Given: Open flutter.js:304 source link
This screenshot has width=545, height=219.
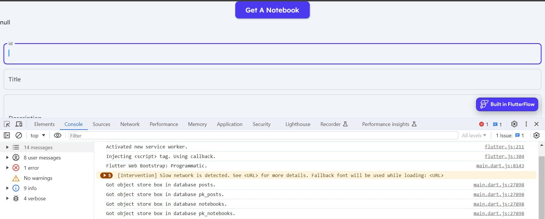Looking at the screenshot, I should click(x=504, y=156).
